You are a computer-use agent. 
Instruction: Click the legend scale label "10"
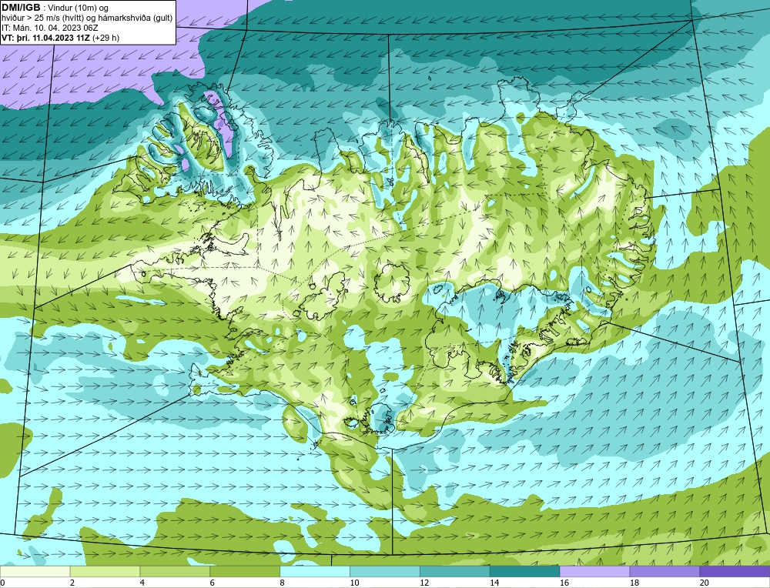pos(354,583)
